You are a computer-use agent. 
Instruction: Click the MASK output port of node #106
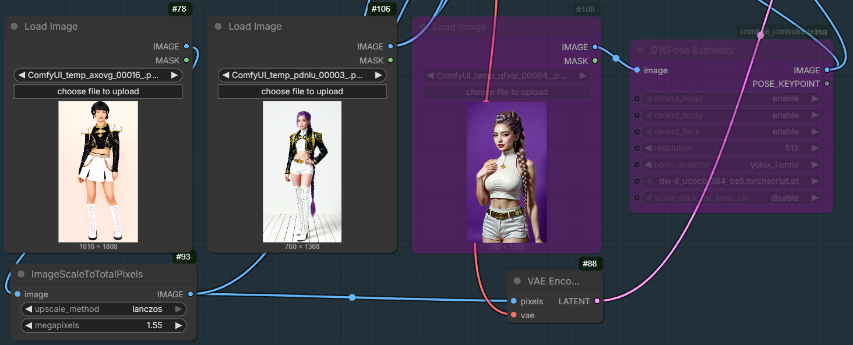pos(390,61)
